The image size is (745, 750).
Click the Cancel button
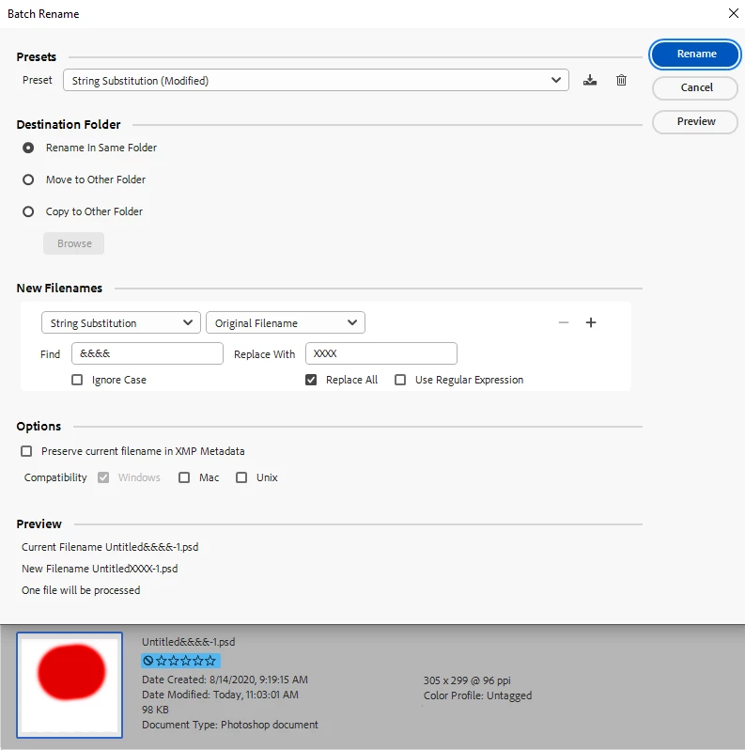(695, 87)
